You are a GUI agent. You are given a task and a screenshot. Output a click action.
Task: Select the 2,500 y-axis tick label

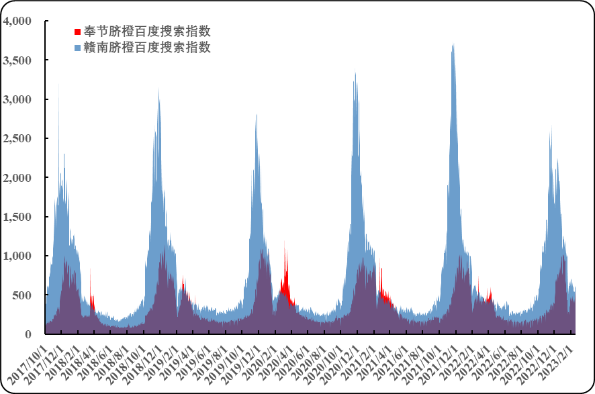[x=17, y=139]
